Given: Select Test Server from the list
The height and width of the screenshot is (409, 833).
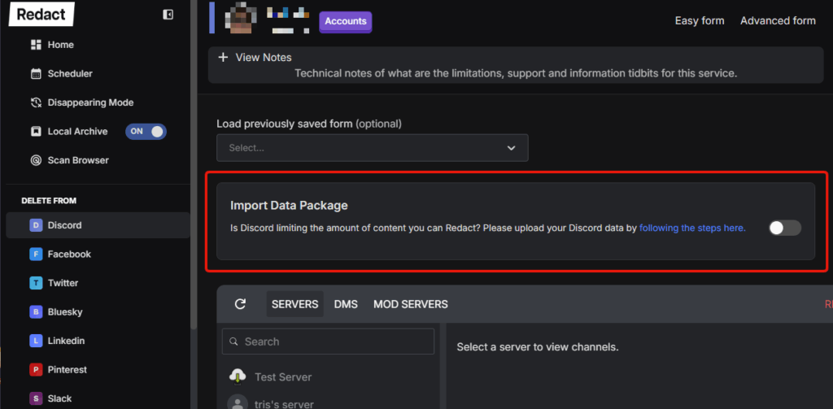Looking at the screenshot, I should click(x=282, y=377).
